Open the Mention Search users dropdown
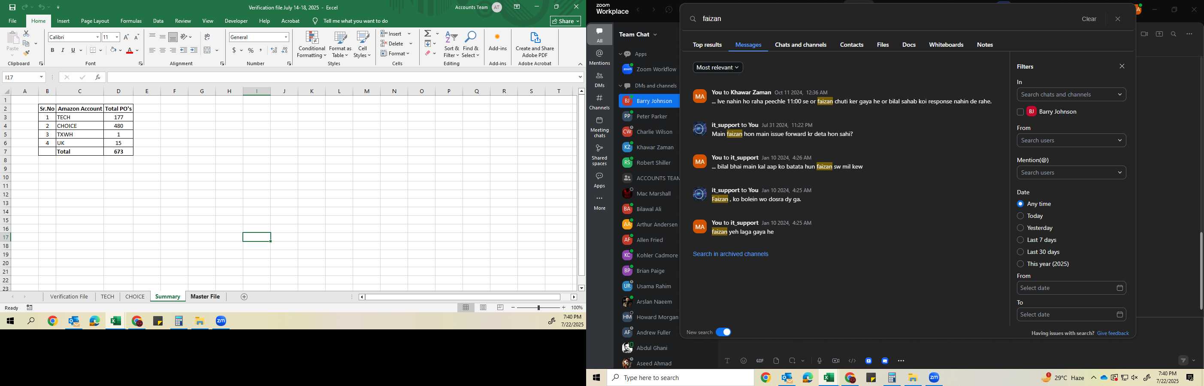 coord(1071,172)
